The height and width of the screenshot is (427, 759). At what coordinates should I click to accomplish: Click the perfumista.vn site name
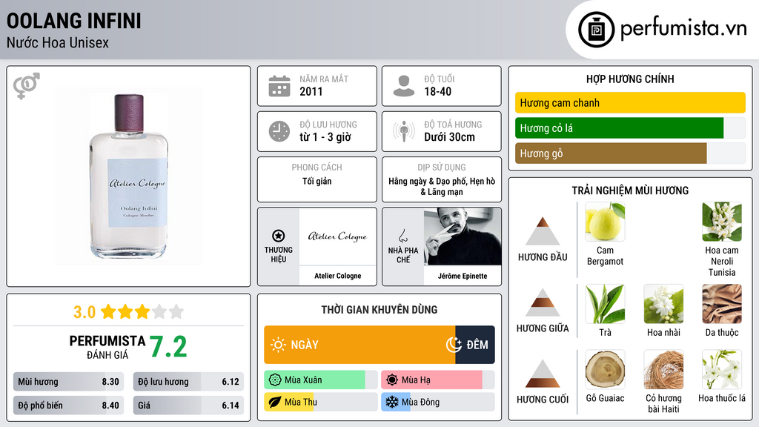point(683,29)
